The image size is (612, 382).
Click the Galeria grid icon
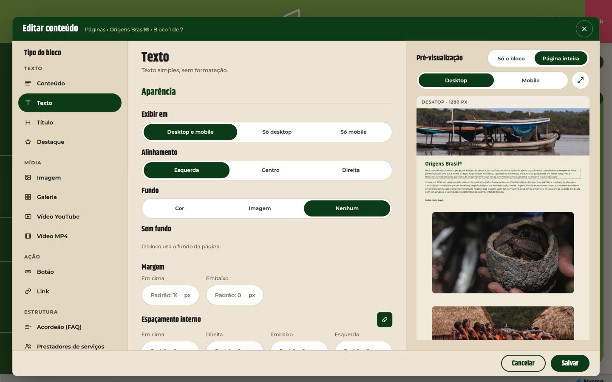[x=28, y=197]
